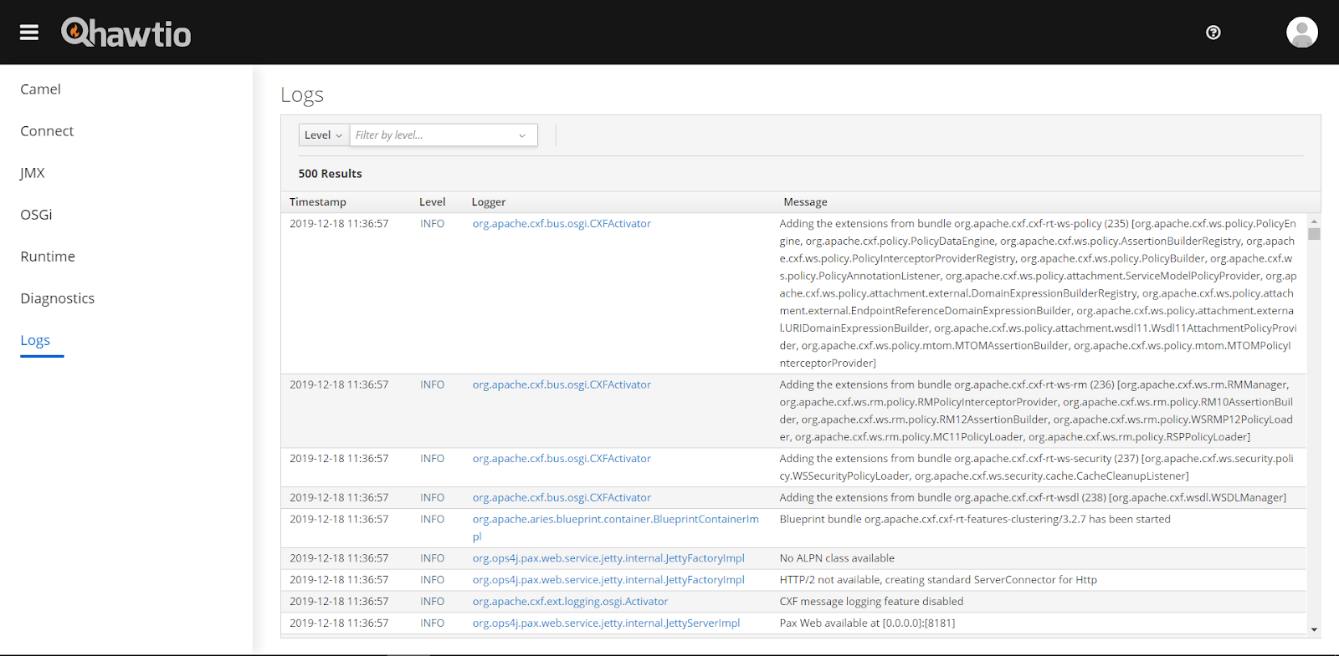This screenshot has width=1339, height=656.
Task: Click the Message column header
Action: (x=805, y=202)
